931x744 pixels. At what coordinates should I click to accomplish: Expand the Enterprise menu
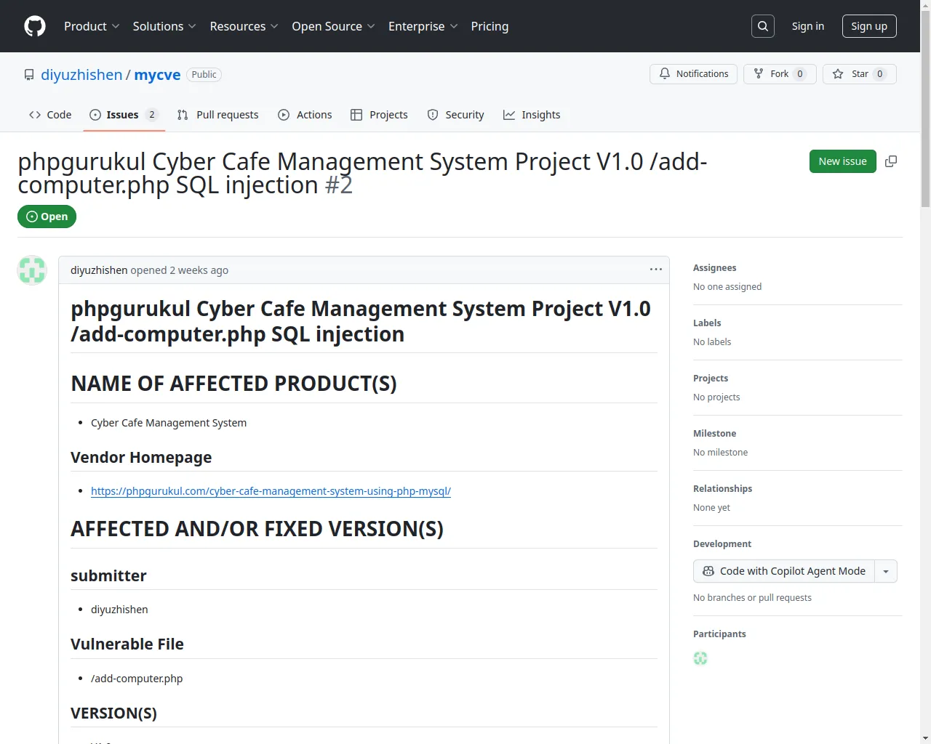(x=423, y=26)
